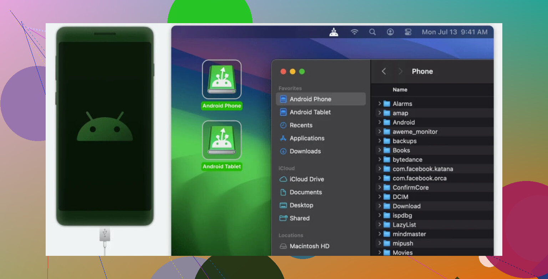Select Android Tablet in Finder sidebar
The height and width of the screenshot is (279, 548).
click(321, 112)
